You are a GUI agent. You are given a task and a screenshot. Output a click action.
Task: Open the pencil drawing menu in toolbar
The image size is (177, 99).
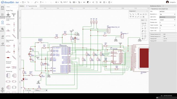pyautogui.click(x=36, y=2)
